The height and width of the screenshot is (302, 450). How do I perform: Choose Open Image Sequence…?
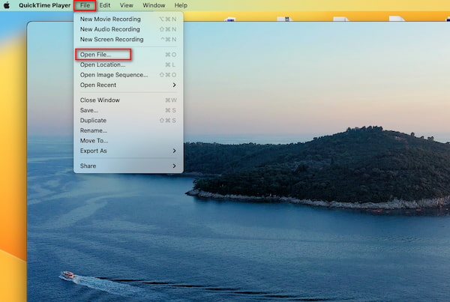tap(128, 75)
